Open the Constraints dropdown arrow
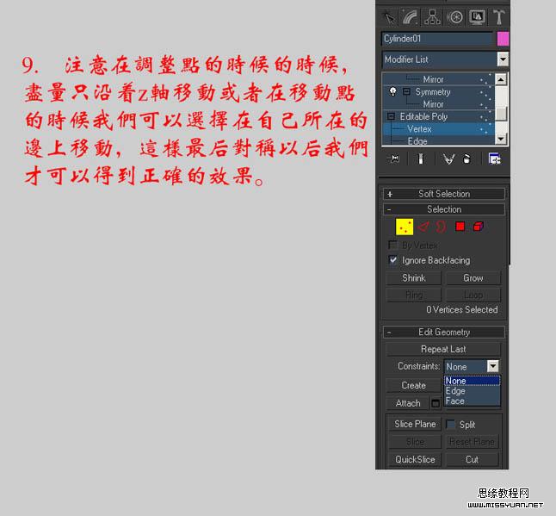 point(493,366)
